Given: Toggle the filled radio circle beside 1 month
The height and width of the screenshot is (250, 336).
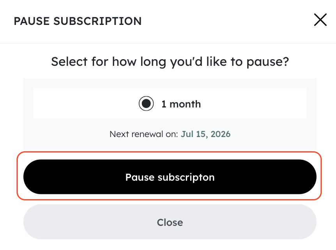Looking at the screenshot, I should pos(146,104).
